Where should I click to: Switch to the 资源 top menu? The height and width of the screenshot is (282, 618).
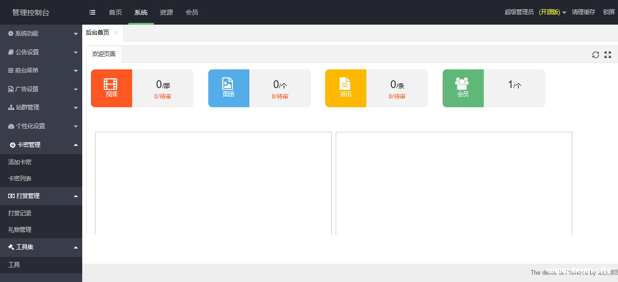(166, 12)
